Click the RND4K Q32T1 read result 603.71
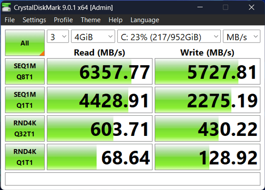The image size is (265, 190). coord(99,128)
